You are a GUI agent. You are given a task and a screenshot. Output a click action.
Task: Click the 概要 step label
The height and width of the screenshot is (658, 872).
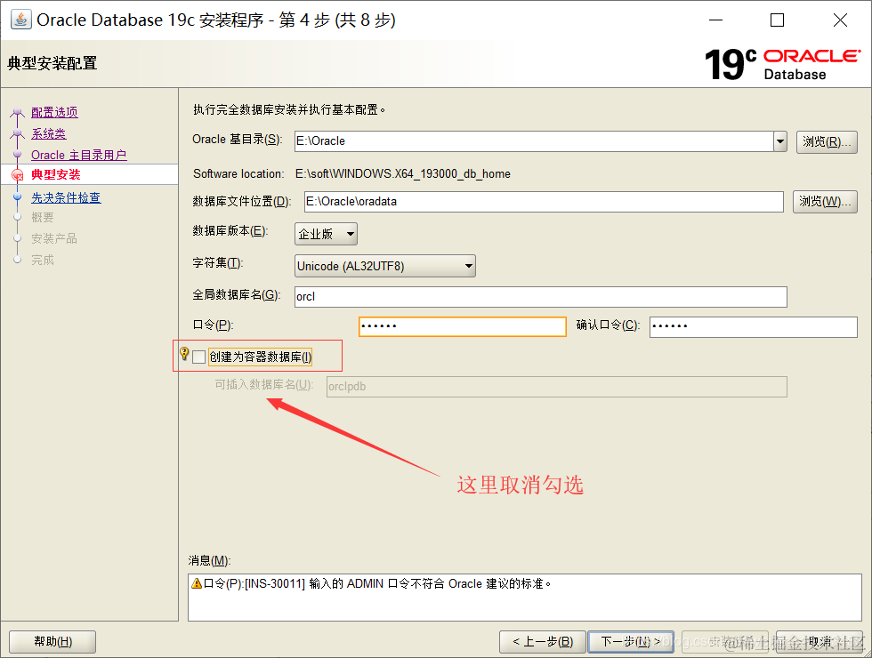pos(43,217)
